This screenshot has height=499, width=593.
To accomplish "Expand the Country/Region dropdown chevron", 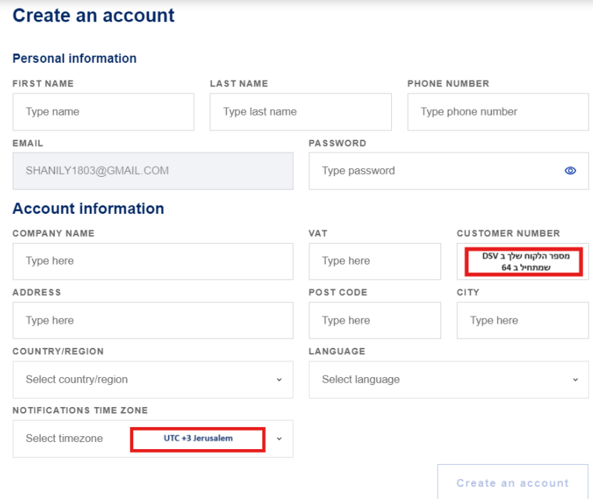I will click(x=279, y=380).
